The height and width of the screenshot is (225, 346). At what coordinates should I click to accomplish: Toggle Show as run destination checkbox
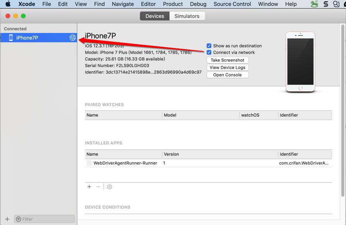tap(209, 46)
